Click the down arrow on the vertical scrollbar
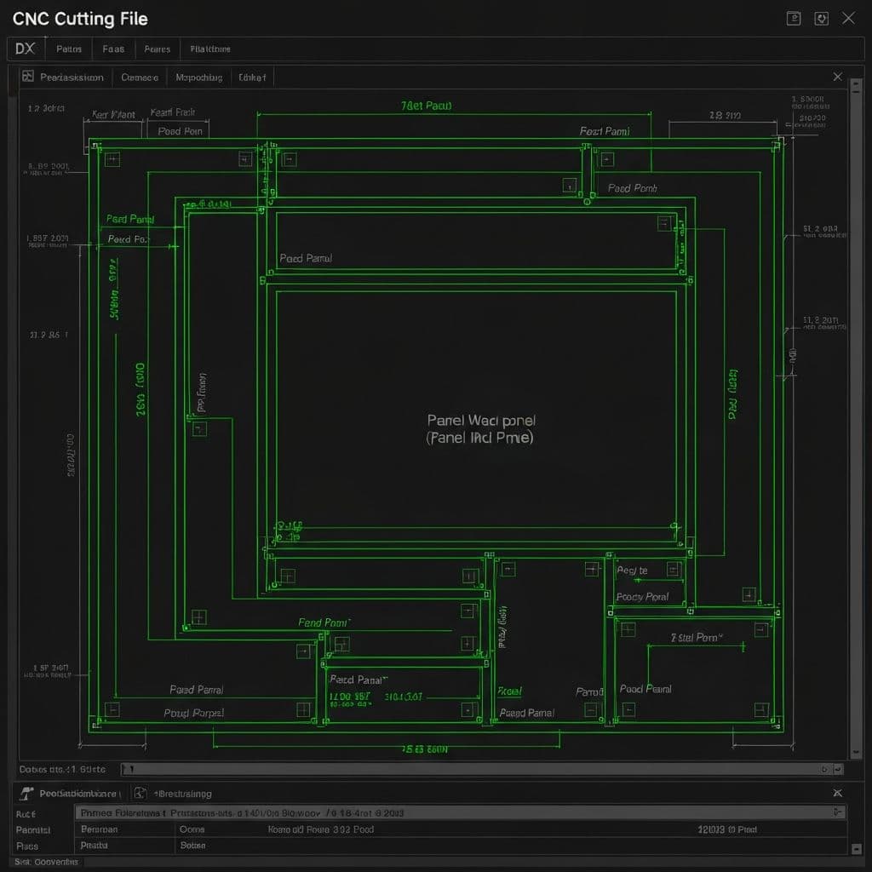This screenshot has width=872, height=872. pyautogui.click(x=858, y=751)
